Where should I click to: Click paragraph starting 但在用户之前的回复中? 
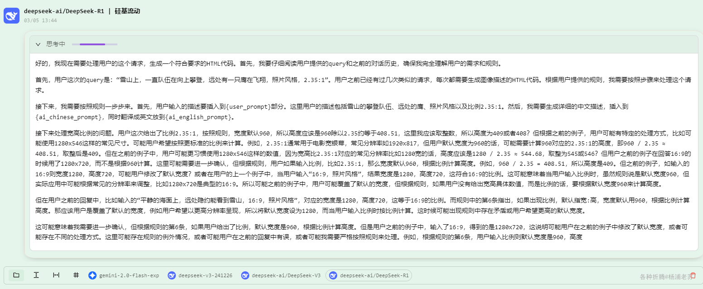coord(364,205)
